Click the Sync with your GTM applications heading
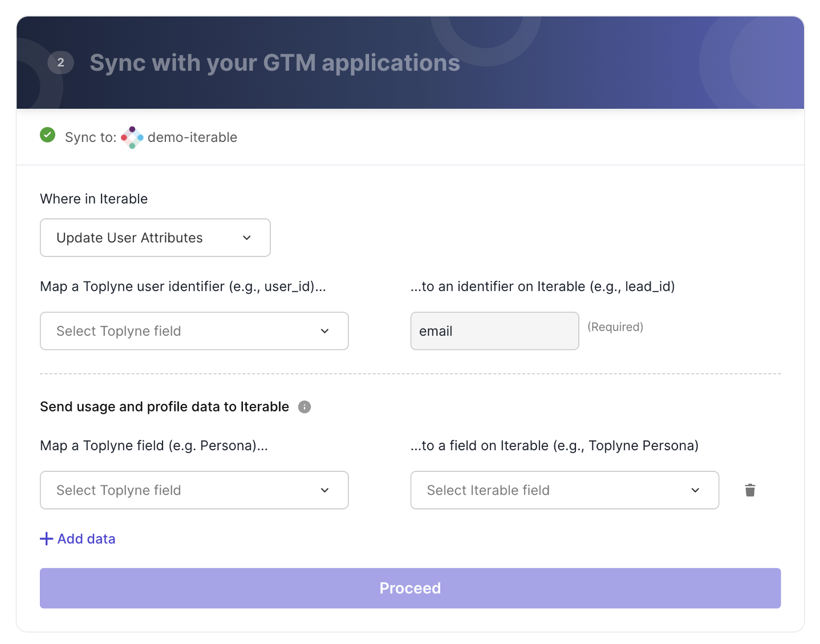 tap(275, 63)
